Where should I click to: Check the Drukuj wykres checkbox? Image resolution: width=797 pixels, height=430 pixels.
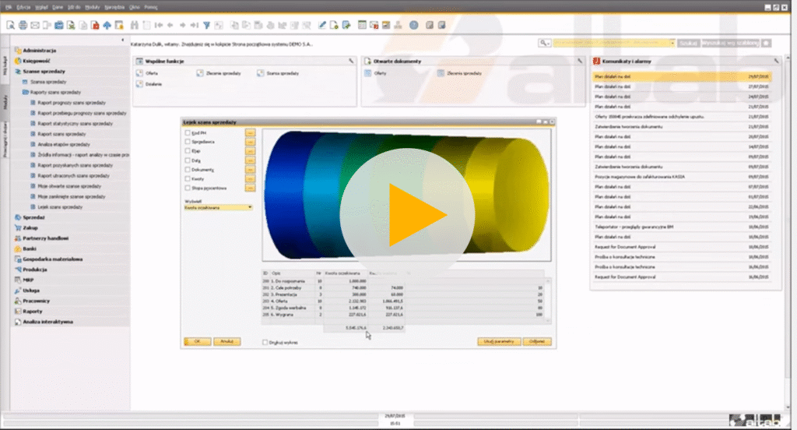(x=265, y=341)
